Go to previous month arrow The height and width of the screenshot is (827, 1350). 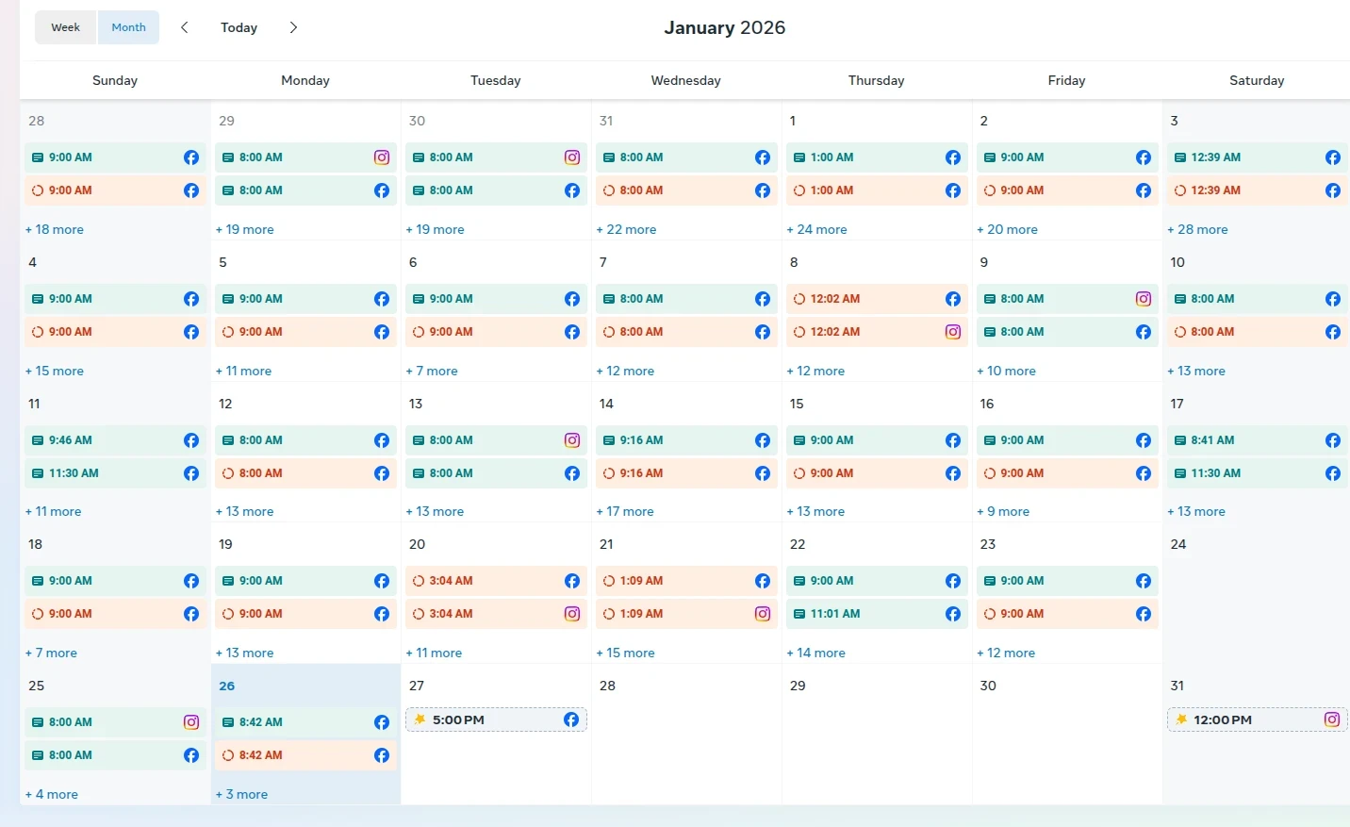pos(185,27)
